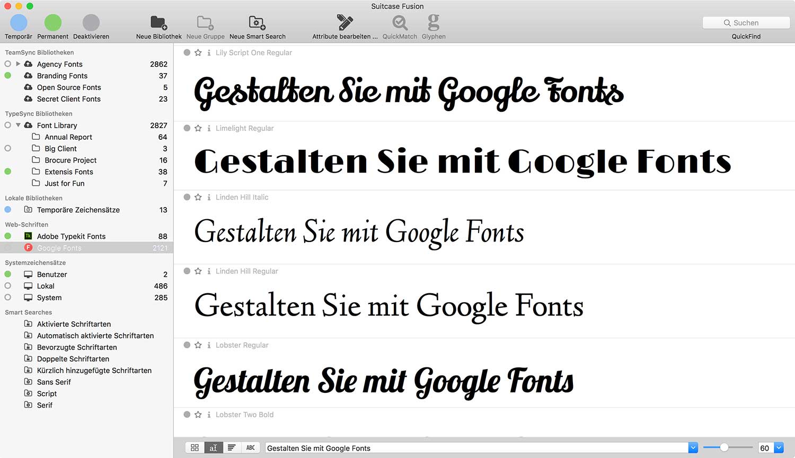Mark Linden Hill Italic as favorite
Viewport: 795px width, 458px height.
(198, 197)
